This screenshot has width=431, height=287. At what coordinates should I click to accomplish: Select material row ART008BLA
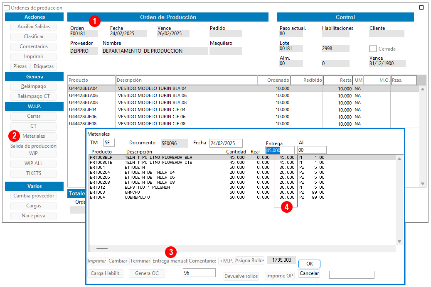(x=242, y=158)
